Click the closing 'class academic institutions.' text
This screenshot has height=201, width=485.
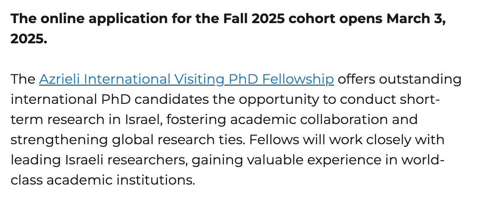click(103, 180)
